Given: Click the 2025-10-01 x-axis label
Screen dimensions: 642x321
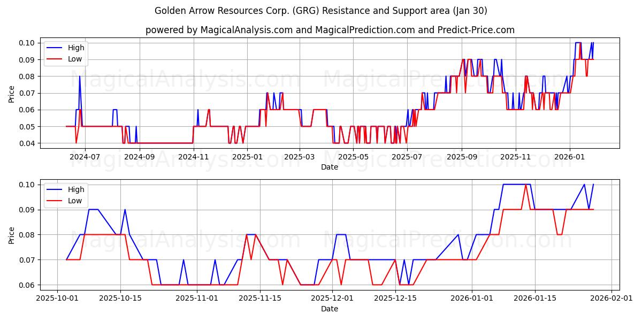Looking at the screenshot, I should [57, 299].
